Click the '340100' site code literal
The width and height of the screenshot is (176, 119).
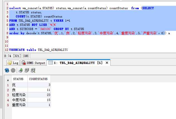(x=45, y=29)
